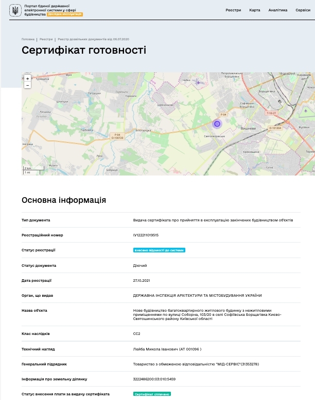The width and height of the screenshot is (315, 400).
Task: Click the Дослідна експлуатація orange badge
Action: point(65,14)
